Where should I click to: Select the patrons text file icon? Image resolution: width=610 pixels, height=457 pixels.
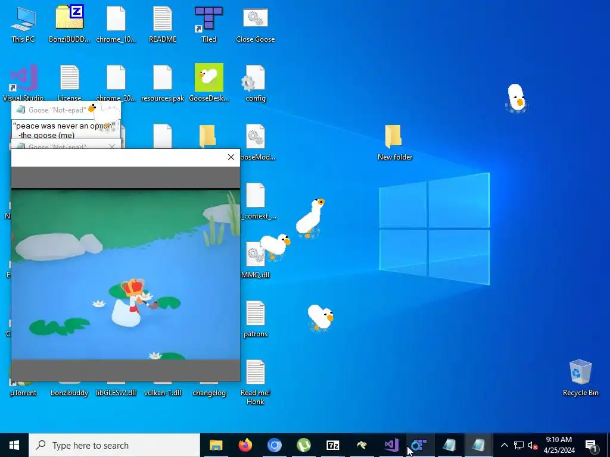tap(255, 319)
